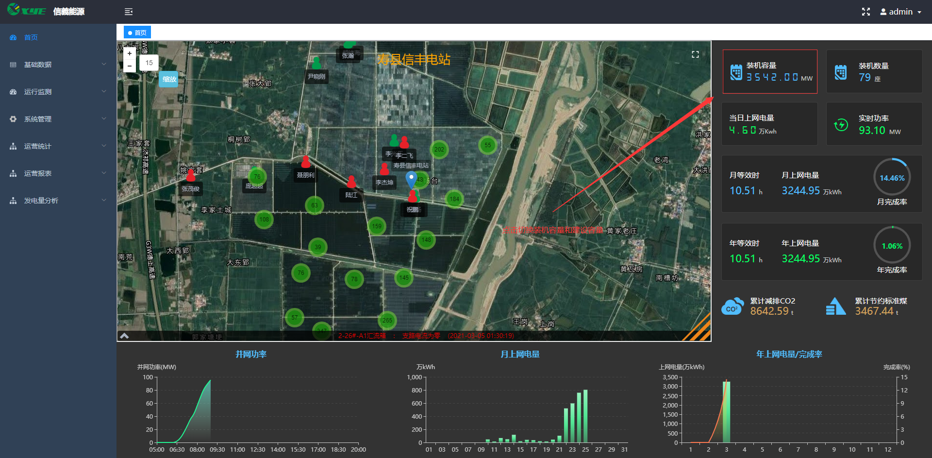Click the green cluster marker 78
This screenshot has height=458, width=932.
(x=354, y=279)
